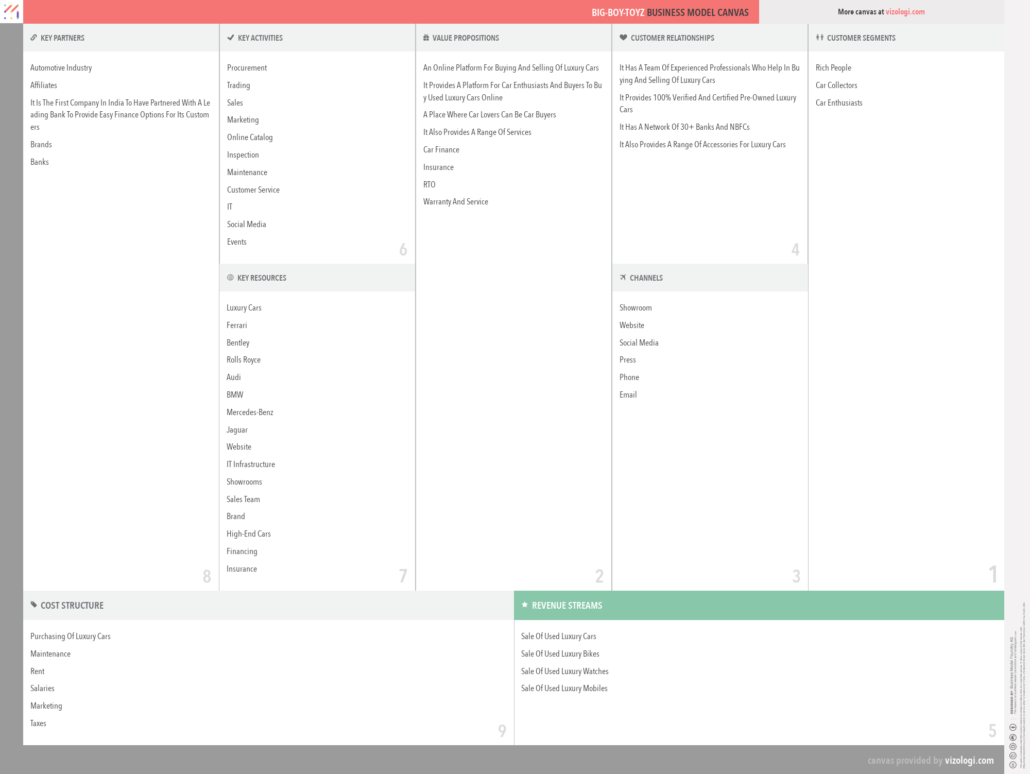Viewport: 1030px width, 774px height.
Task: Click the Creative Commons license icon
Action: (x=1012, y=765)
